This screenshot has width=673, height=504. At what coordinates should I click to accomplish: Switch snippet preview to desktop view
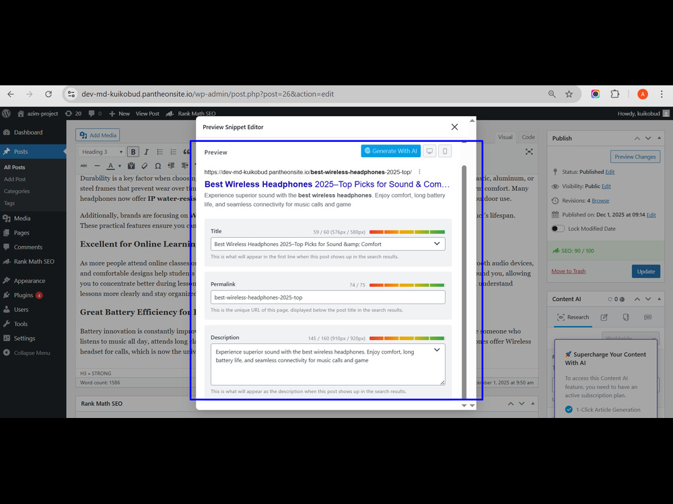pos(429,151)
